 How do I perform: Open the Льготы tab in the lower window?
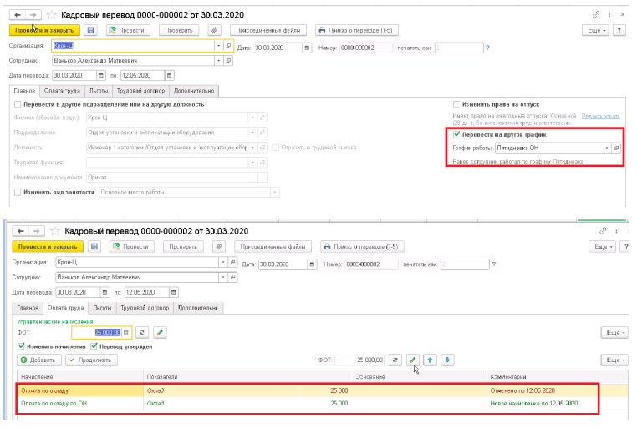(102, 307)
